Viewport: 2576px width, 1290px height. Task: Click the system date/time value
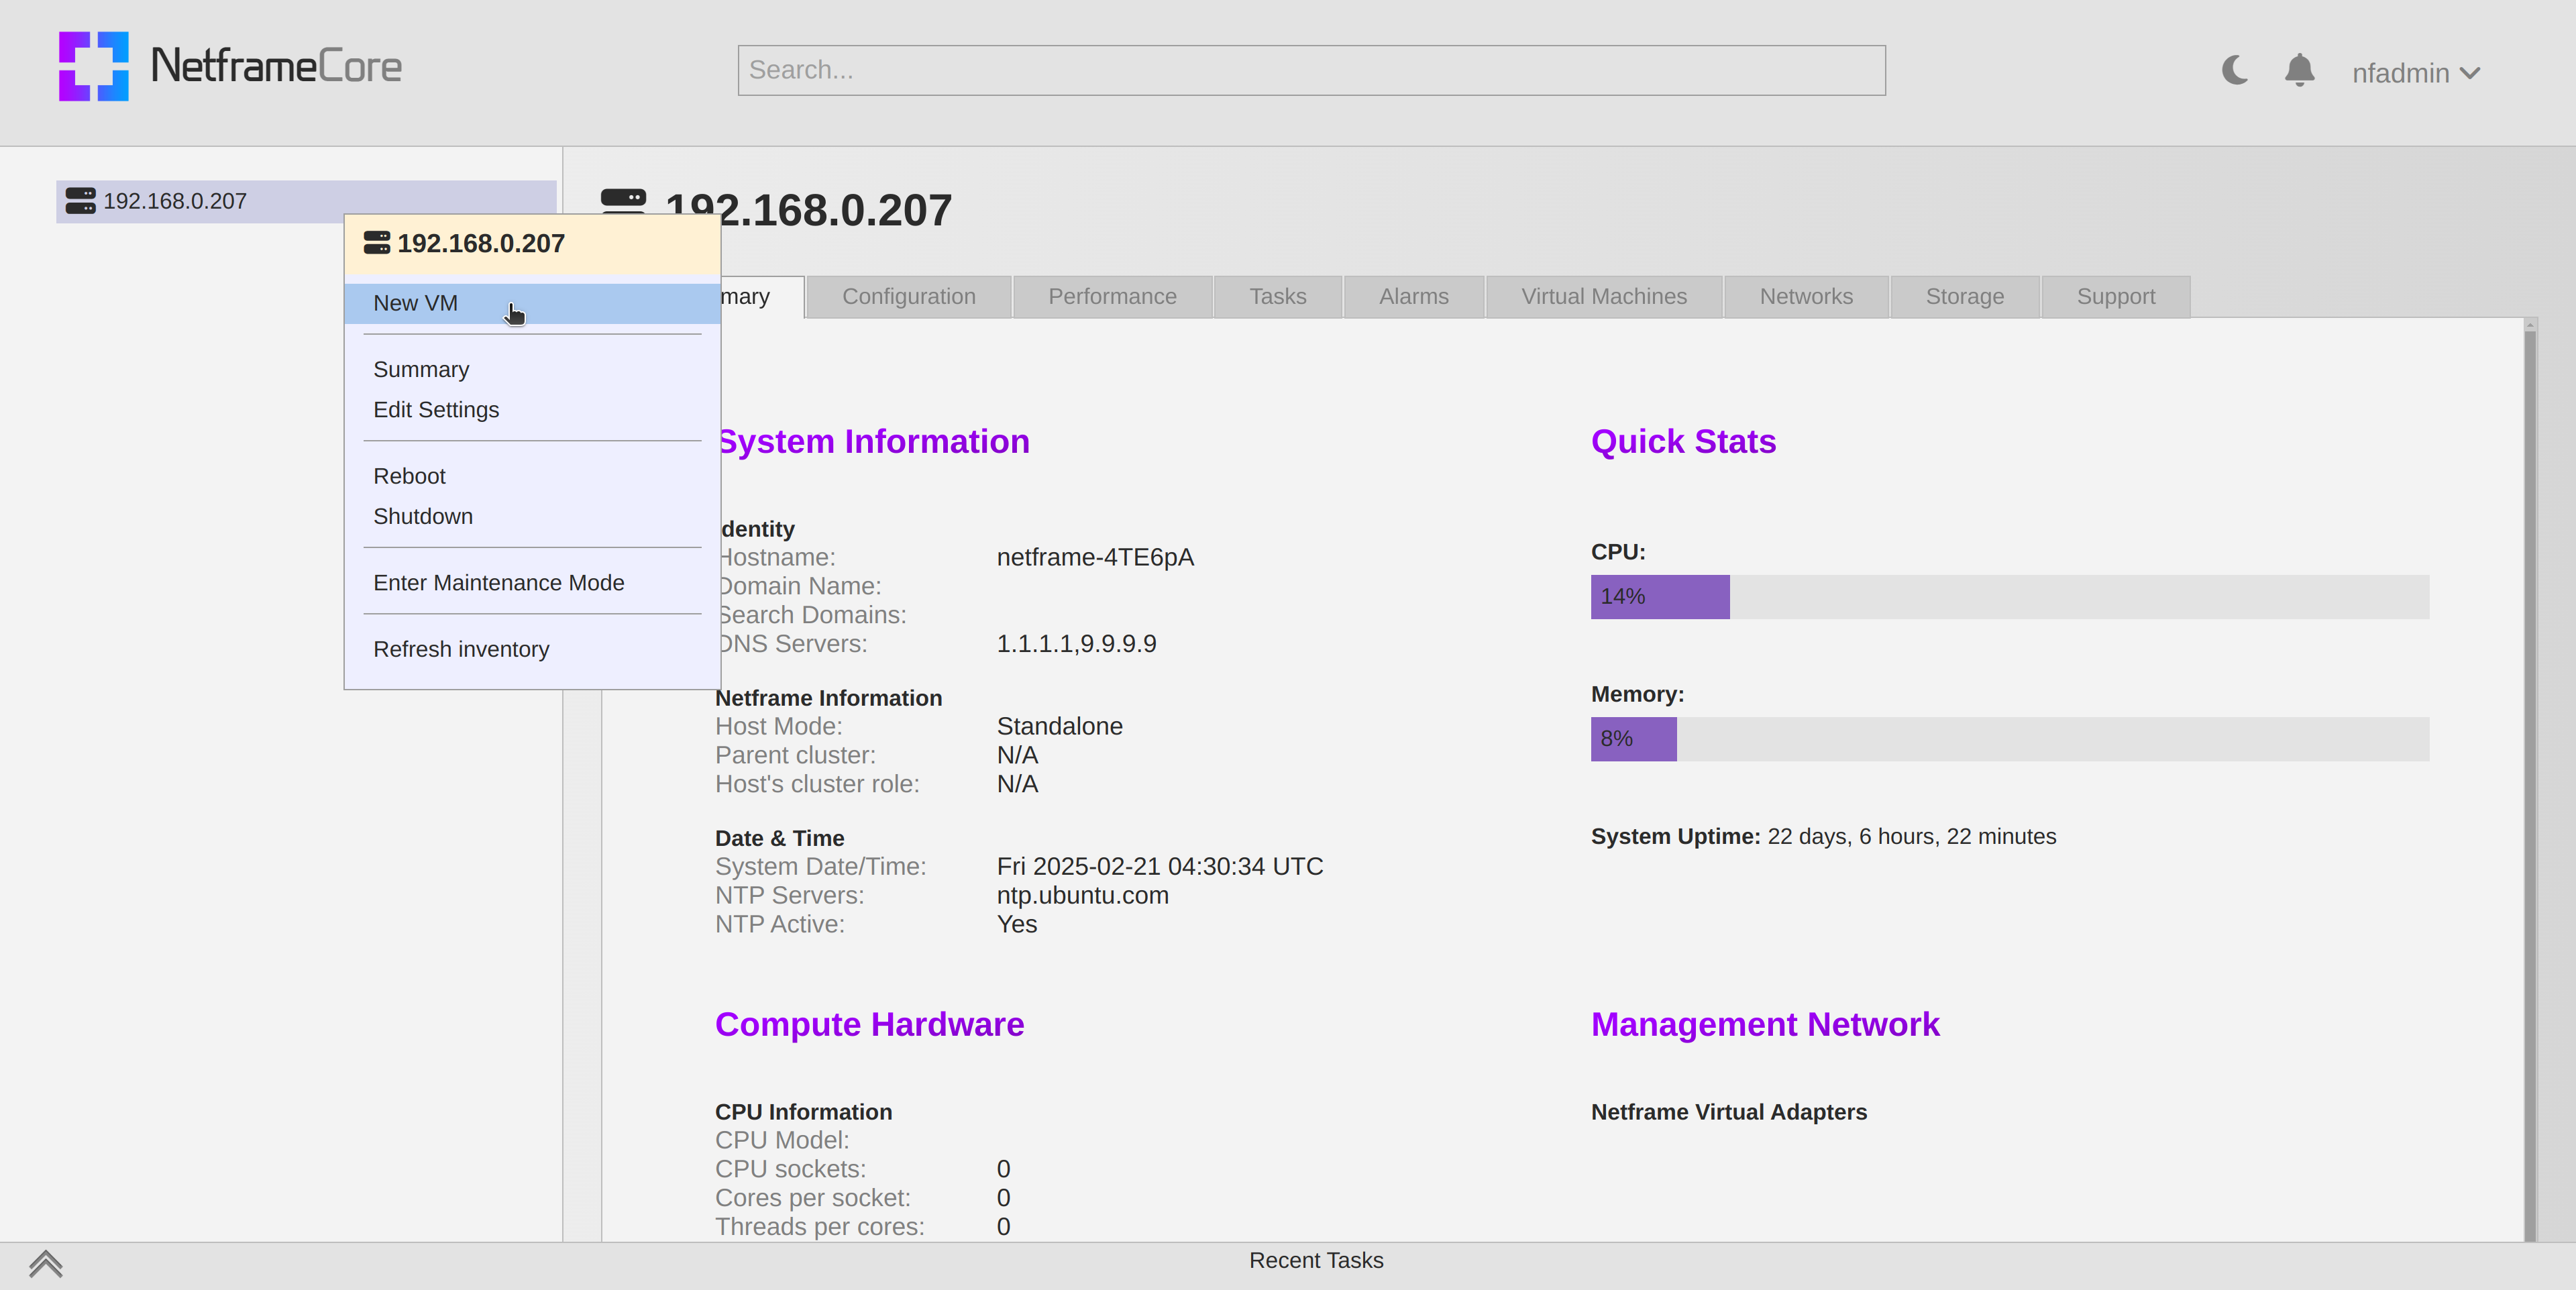click(1159, 866)
